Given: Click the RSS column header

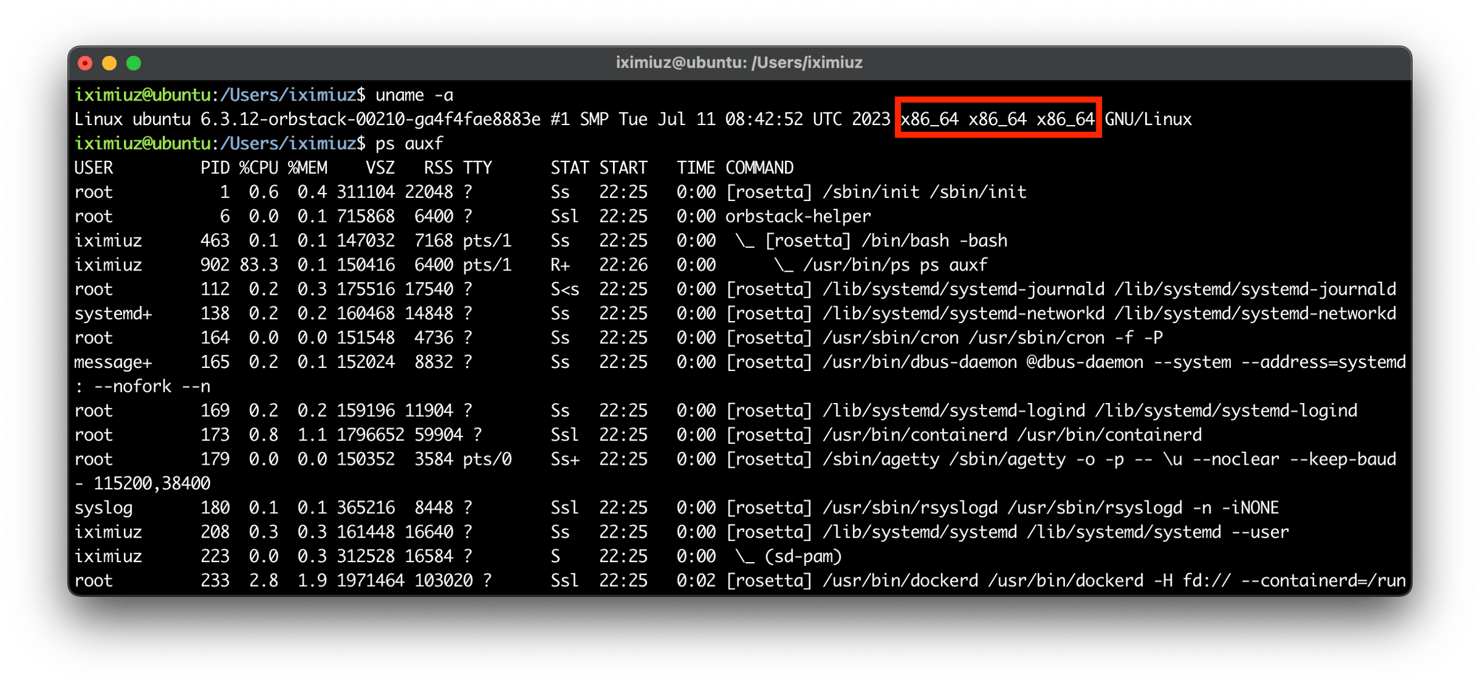Looking at the screenshot, I should click(x=438, y=168).
